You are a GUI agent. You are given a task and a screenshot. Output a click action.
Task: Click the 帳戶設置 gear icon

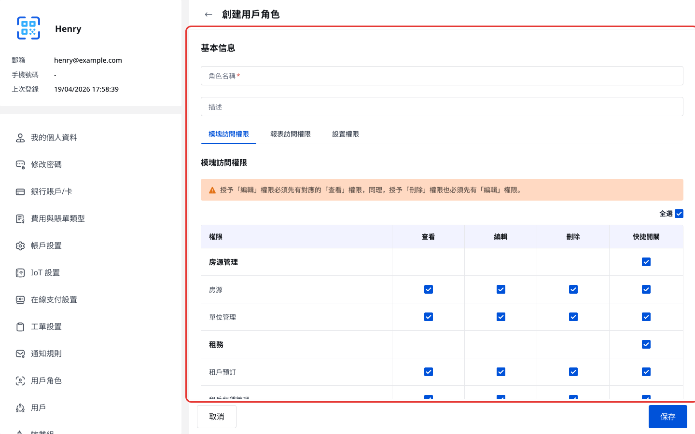tap(20, 246)
